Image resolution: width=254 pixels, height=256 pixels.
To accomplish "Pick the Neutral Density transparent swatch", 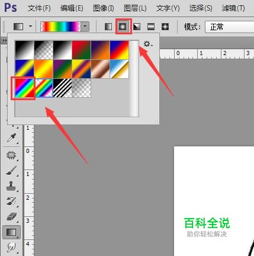I will (x=82, y=88).
